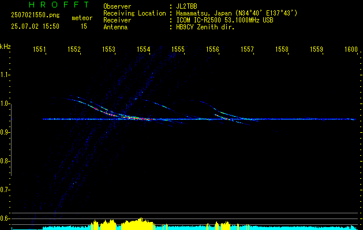Click ICOM IC-R2500 53.1000MHz USB text
This screenshot has width=363, height=230.
[x=224, y=20]
